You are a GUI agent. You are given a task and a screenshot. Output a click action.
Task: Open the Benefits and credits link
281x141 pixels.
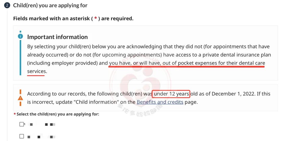[160, 102]
